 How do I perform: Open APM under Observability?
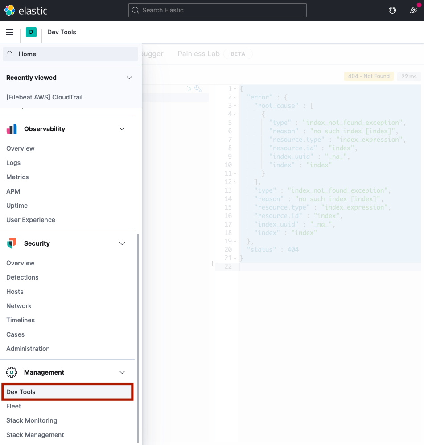[x=13, y=191]
